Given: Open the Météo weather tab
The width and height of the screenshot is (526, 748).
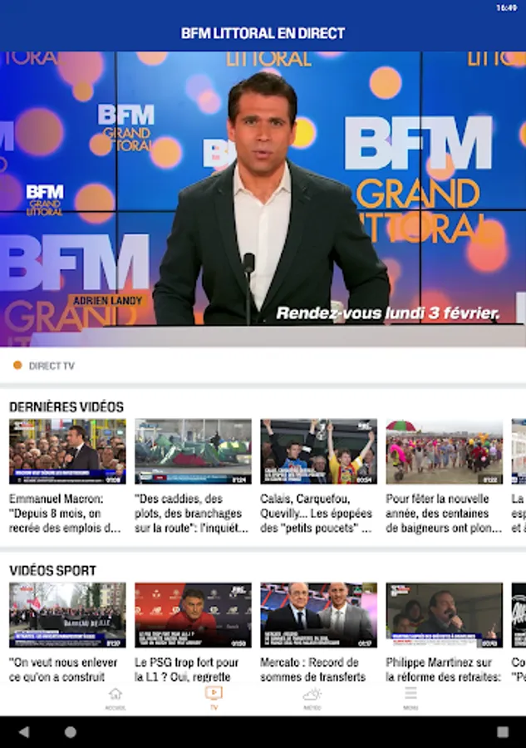Looking at the screenshot, I should click(x=312, y=698).
